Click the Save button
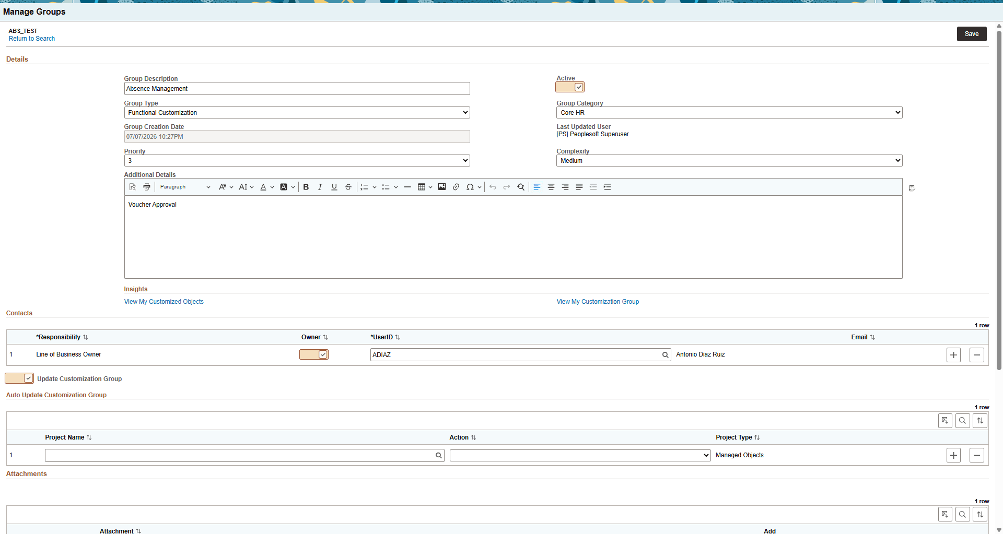Image resolution: width=1003 pixels, height=534 pixels. click(x=972, y=34)
